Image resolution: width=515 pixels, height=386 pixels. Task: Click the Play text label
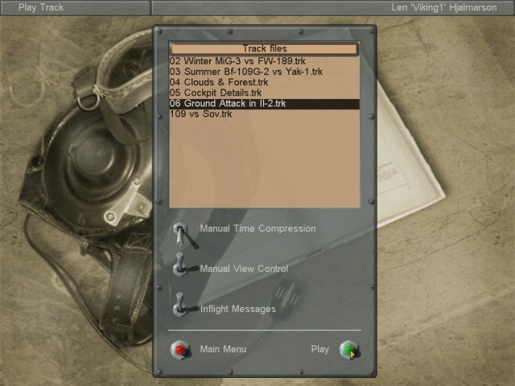[x=319, y=349]
